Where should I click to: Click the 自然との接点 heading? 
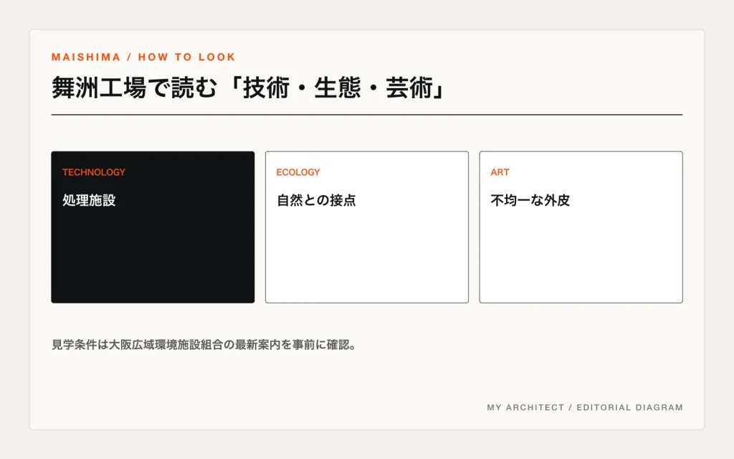point(316,201)
